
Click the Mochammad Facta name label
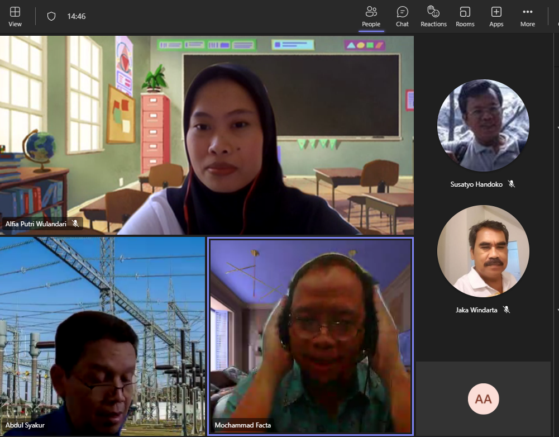click(243, 425)
